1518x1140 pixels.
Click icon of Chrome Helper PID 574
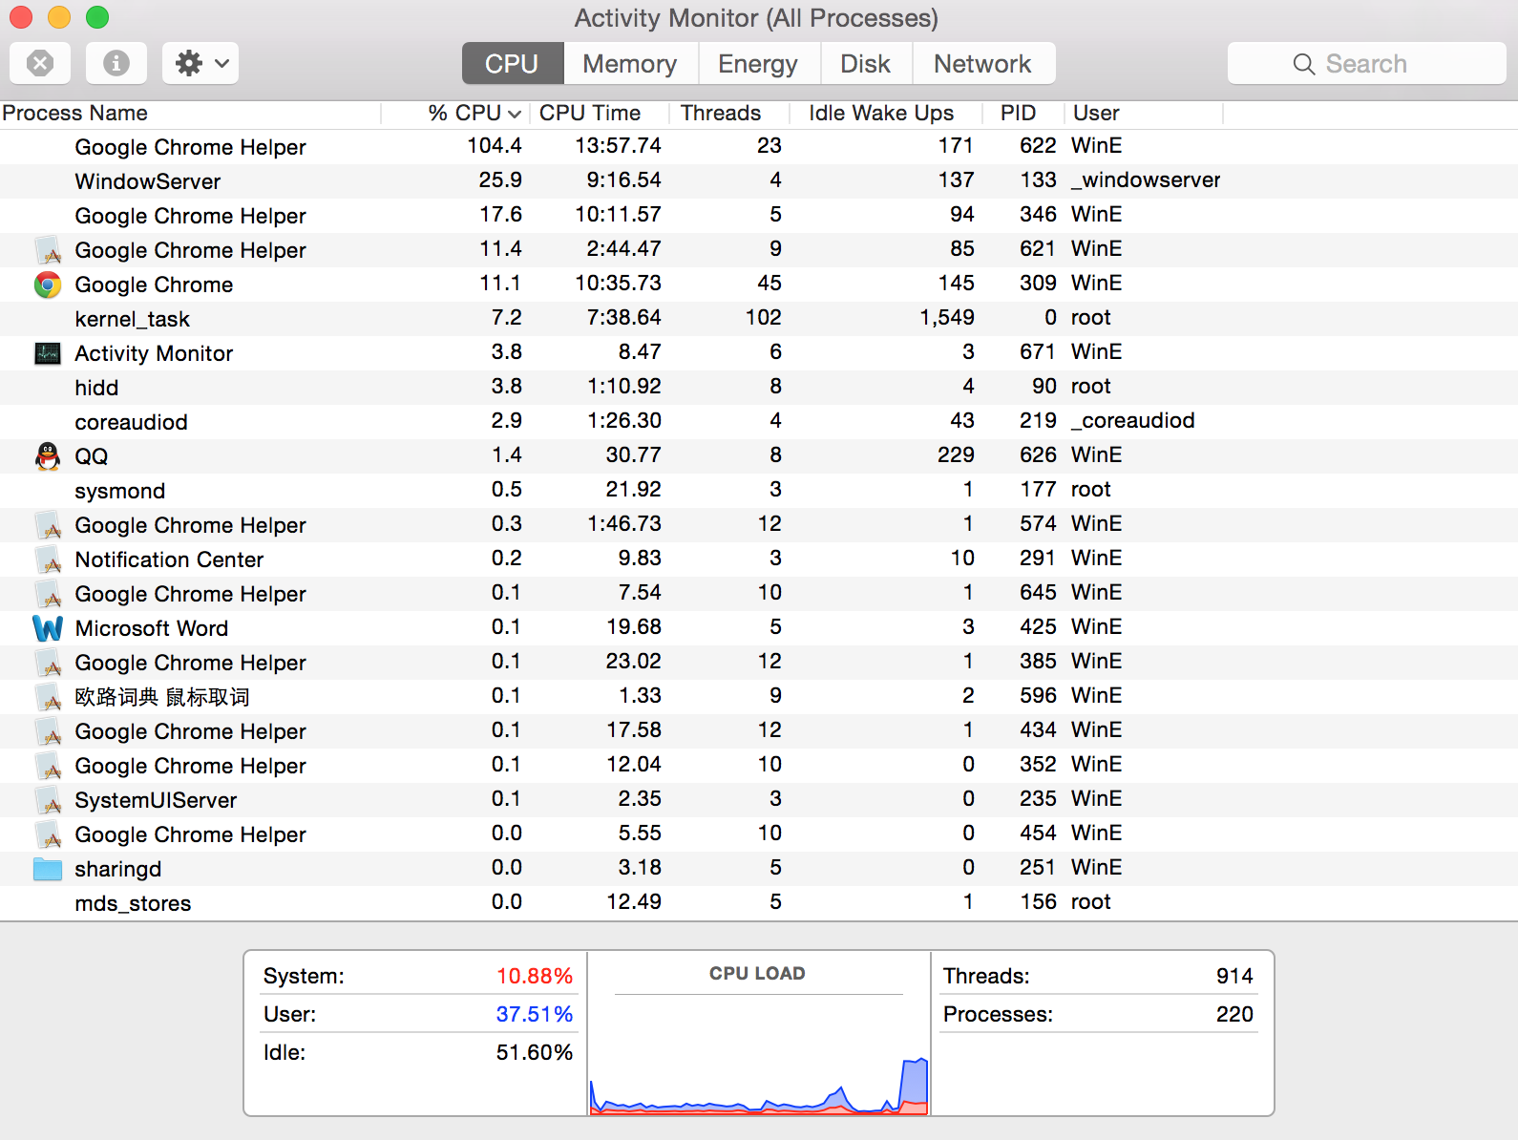coord(48,525)
